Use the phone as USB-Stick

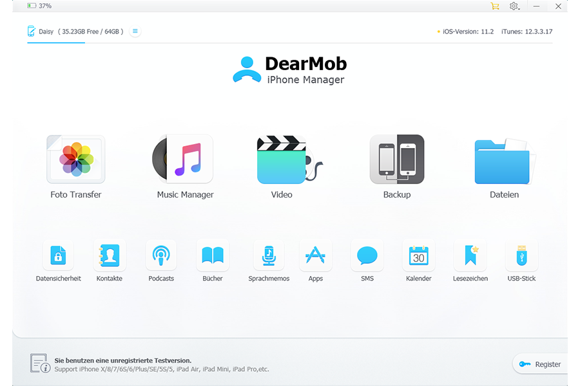point(521,254)
